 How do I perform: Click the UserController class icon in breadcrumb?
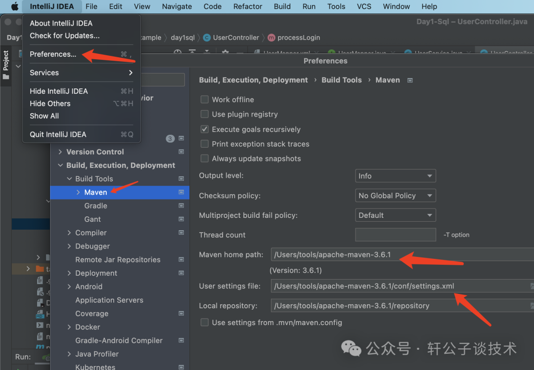pos(207,38)
